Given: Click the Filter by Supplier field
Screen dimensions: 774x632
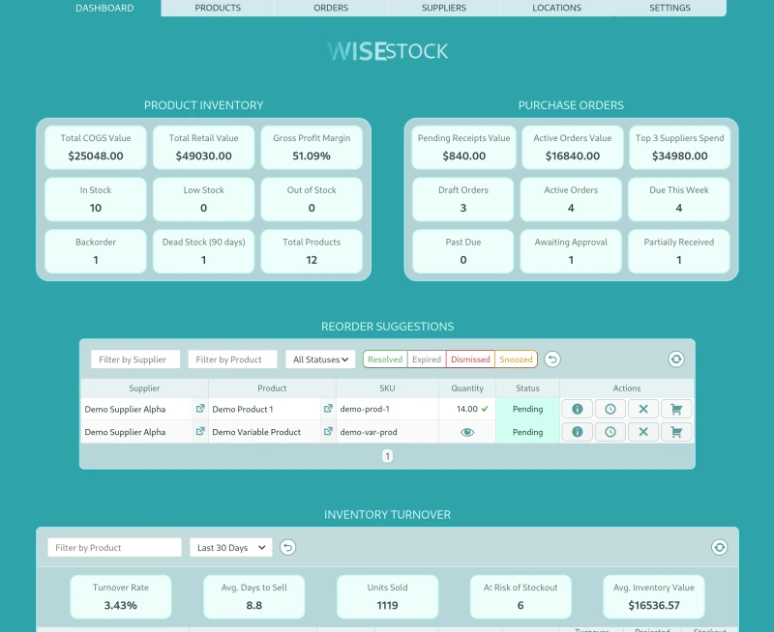Looking at the screenshot, I should [x=135, y=359].
